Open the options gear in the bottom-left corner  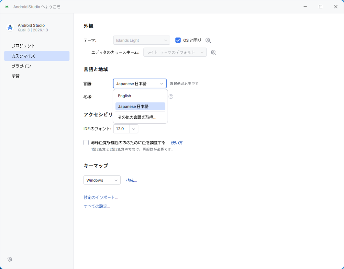pyautogui.click(x=10, y=259)
